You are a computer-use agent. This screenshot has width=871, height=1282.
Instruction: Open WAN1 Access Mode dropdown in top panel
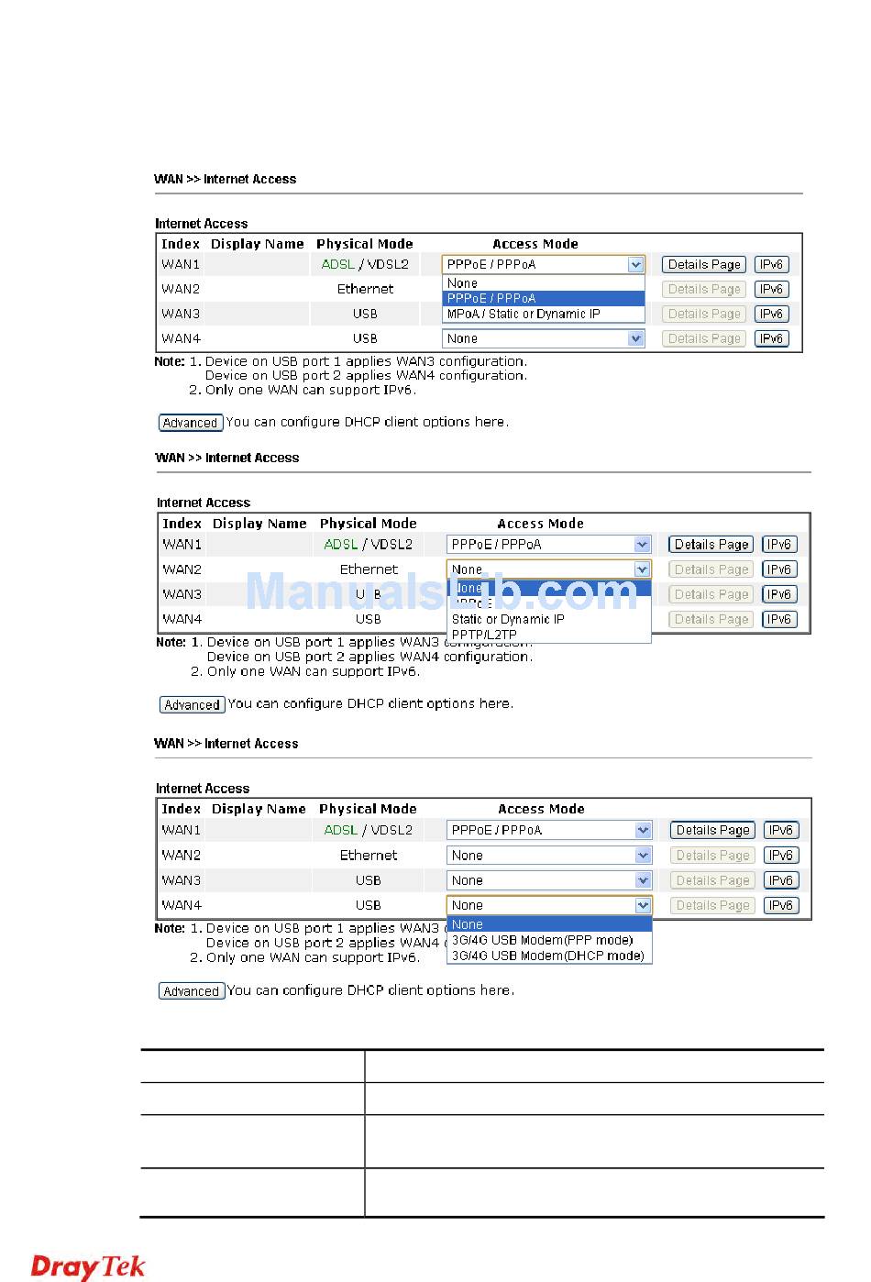[x=544, y=264]
